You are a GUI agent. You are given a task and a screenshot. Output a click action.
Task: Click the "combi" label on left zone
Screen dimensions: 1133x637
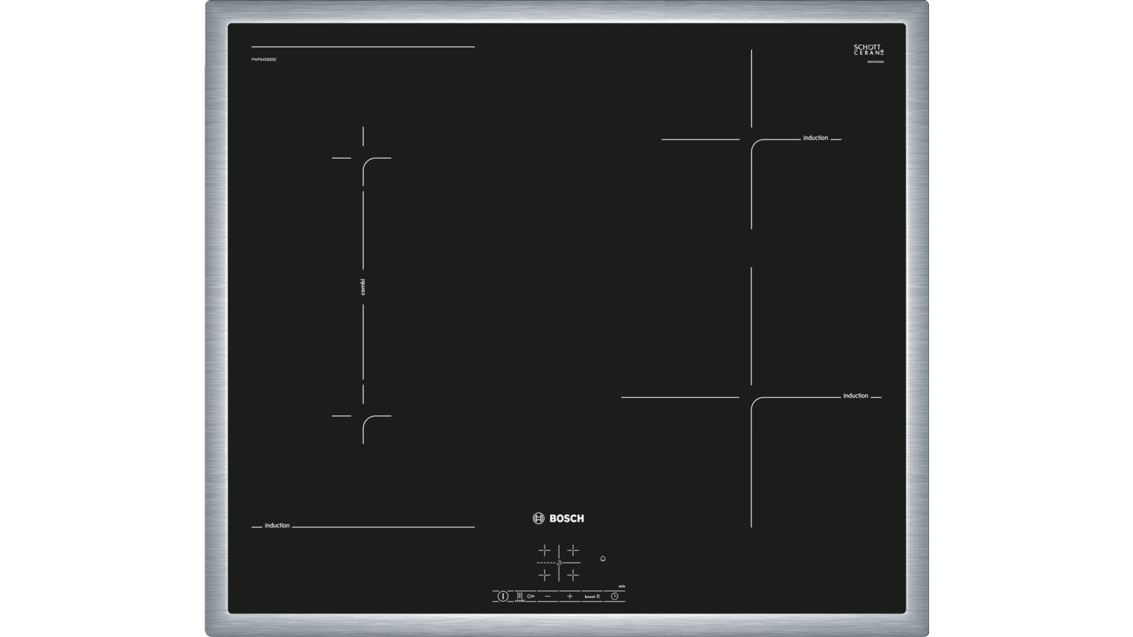[x=363, y=287]
